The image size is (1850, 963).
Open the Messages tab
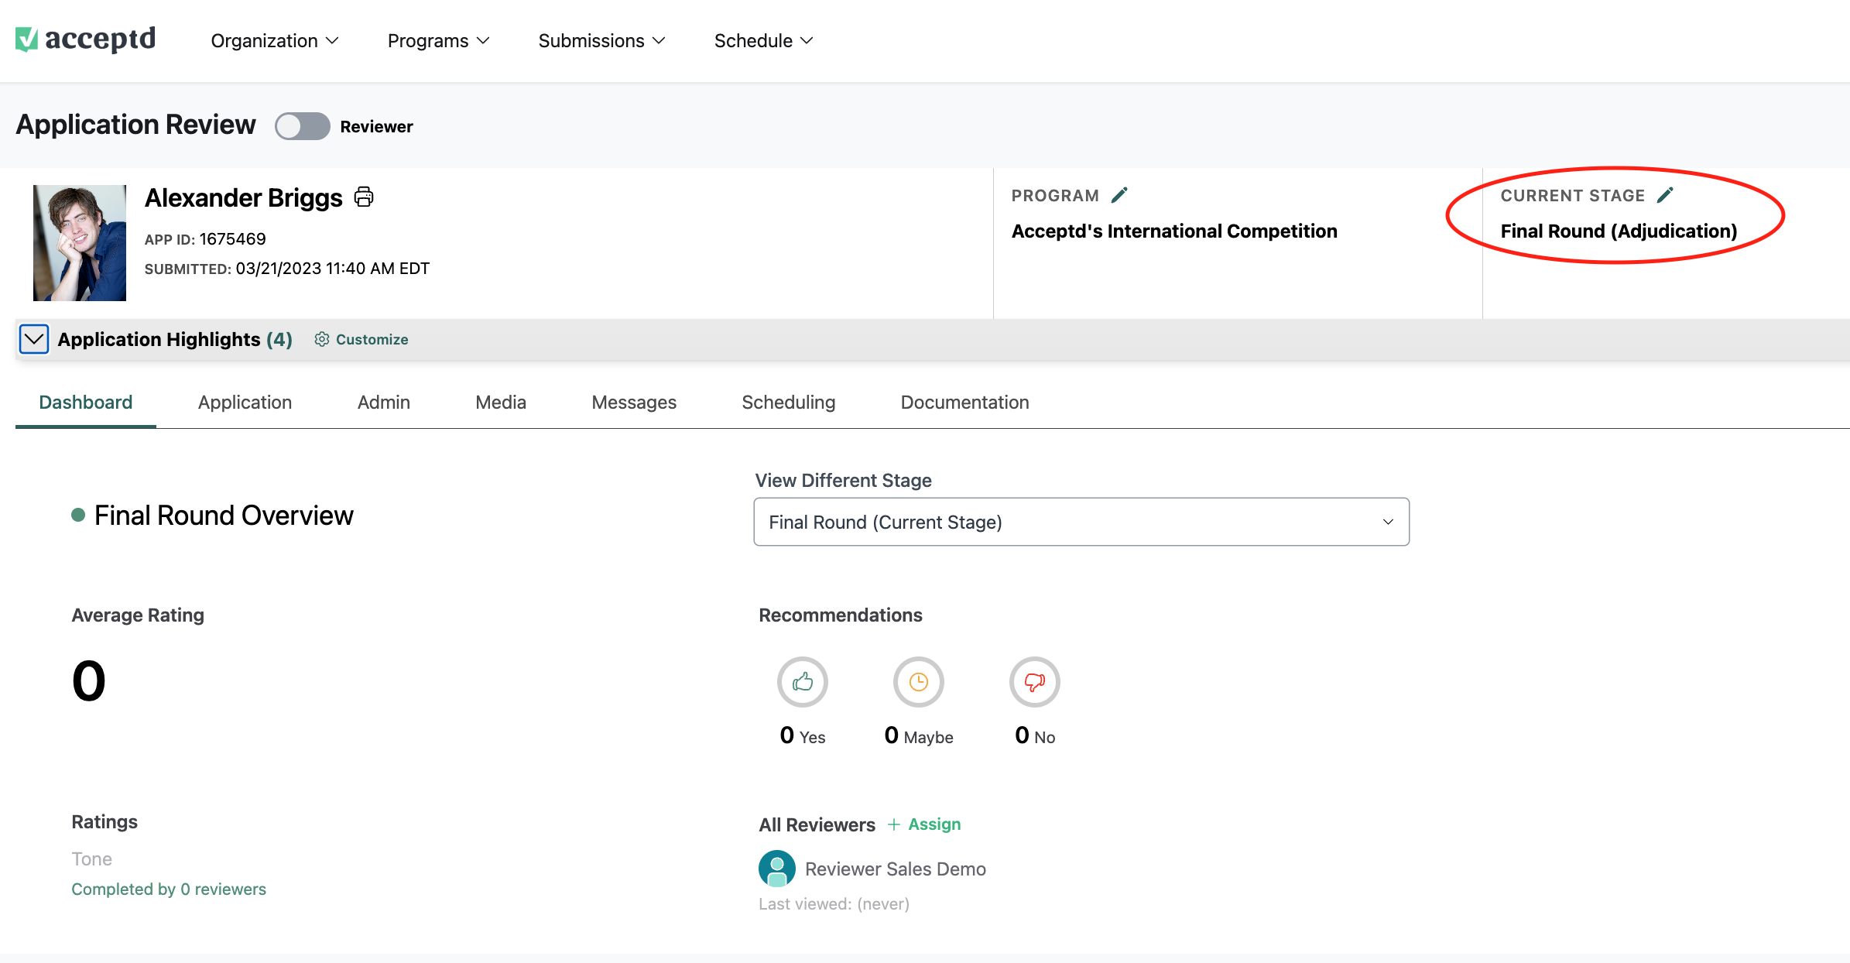click(x=634, y=403)
